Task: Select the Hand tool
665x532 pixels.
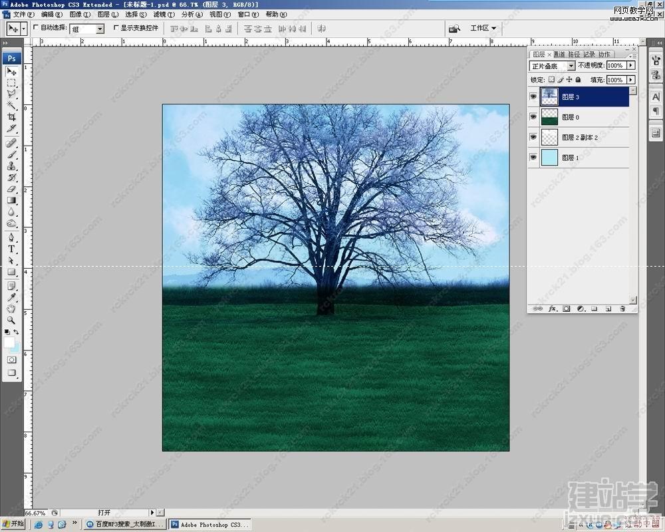Action: [x=11, y=309]
